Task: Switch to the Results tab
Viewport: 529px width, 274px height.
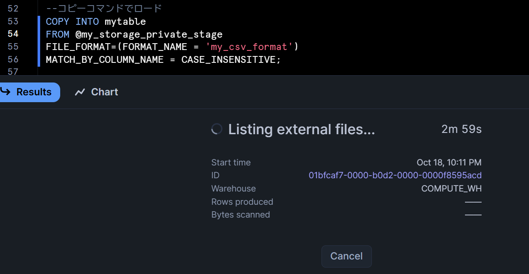Action: point(29,92)
